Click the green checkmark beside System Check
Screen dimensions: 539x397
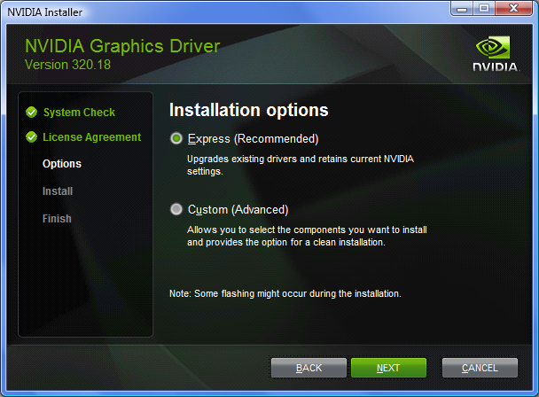(31, 112)
